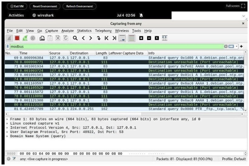
Task: Click into the modbus display filter field
Action: (117, 46)
